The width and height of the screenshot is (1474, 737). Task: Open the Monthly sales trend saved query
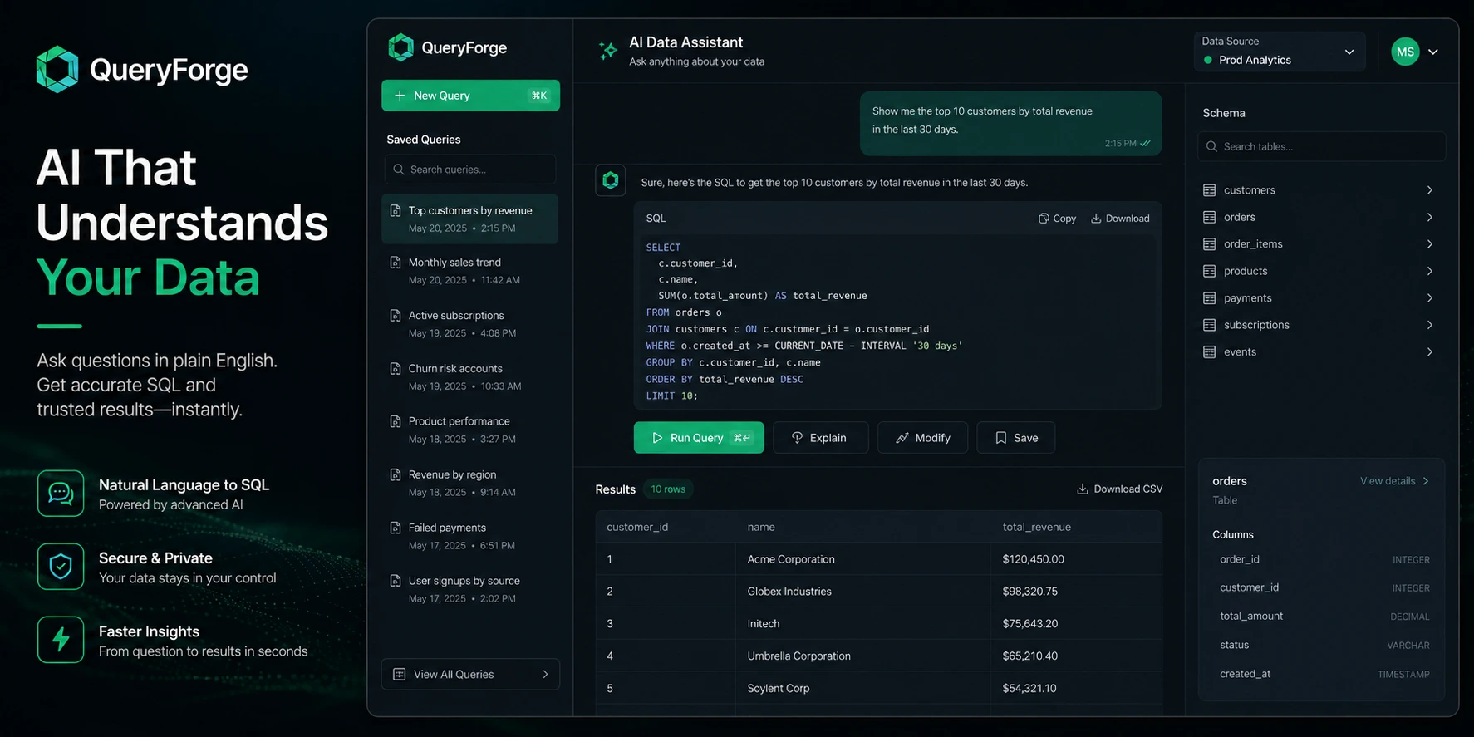tap(469, 271)
